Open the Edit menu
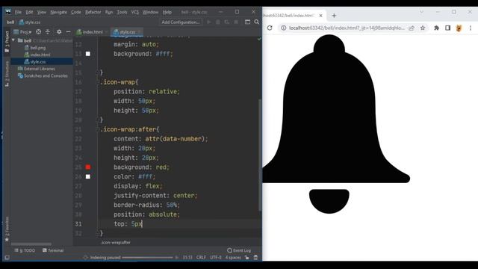The height and width of the screenshot is (269, 478). pos(29,12)
